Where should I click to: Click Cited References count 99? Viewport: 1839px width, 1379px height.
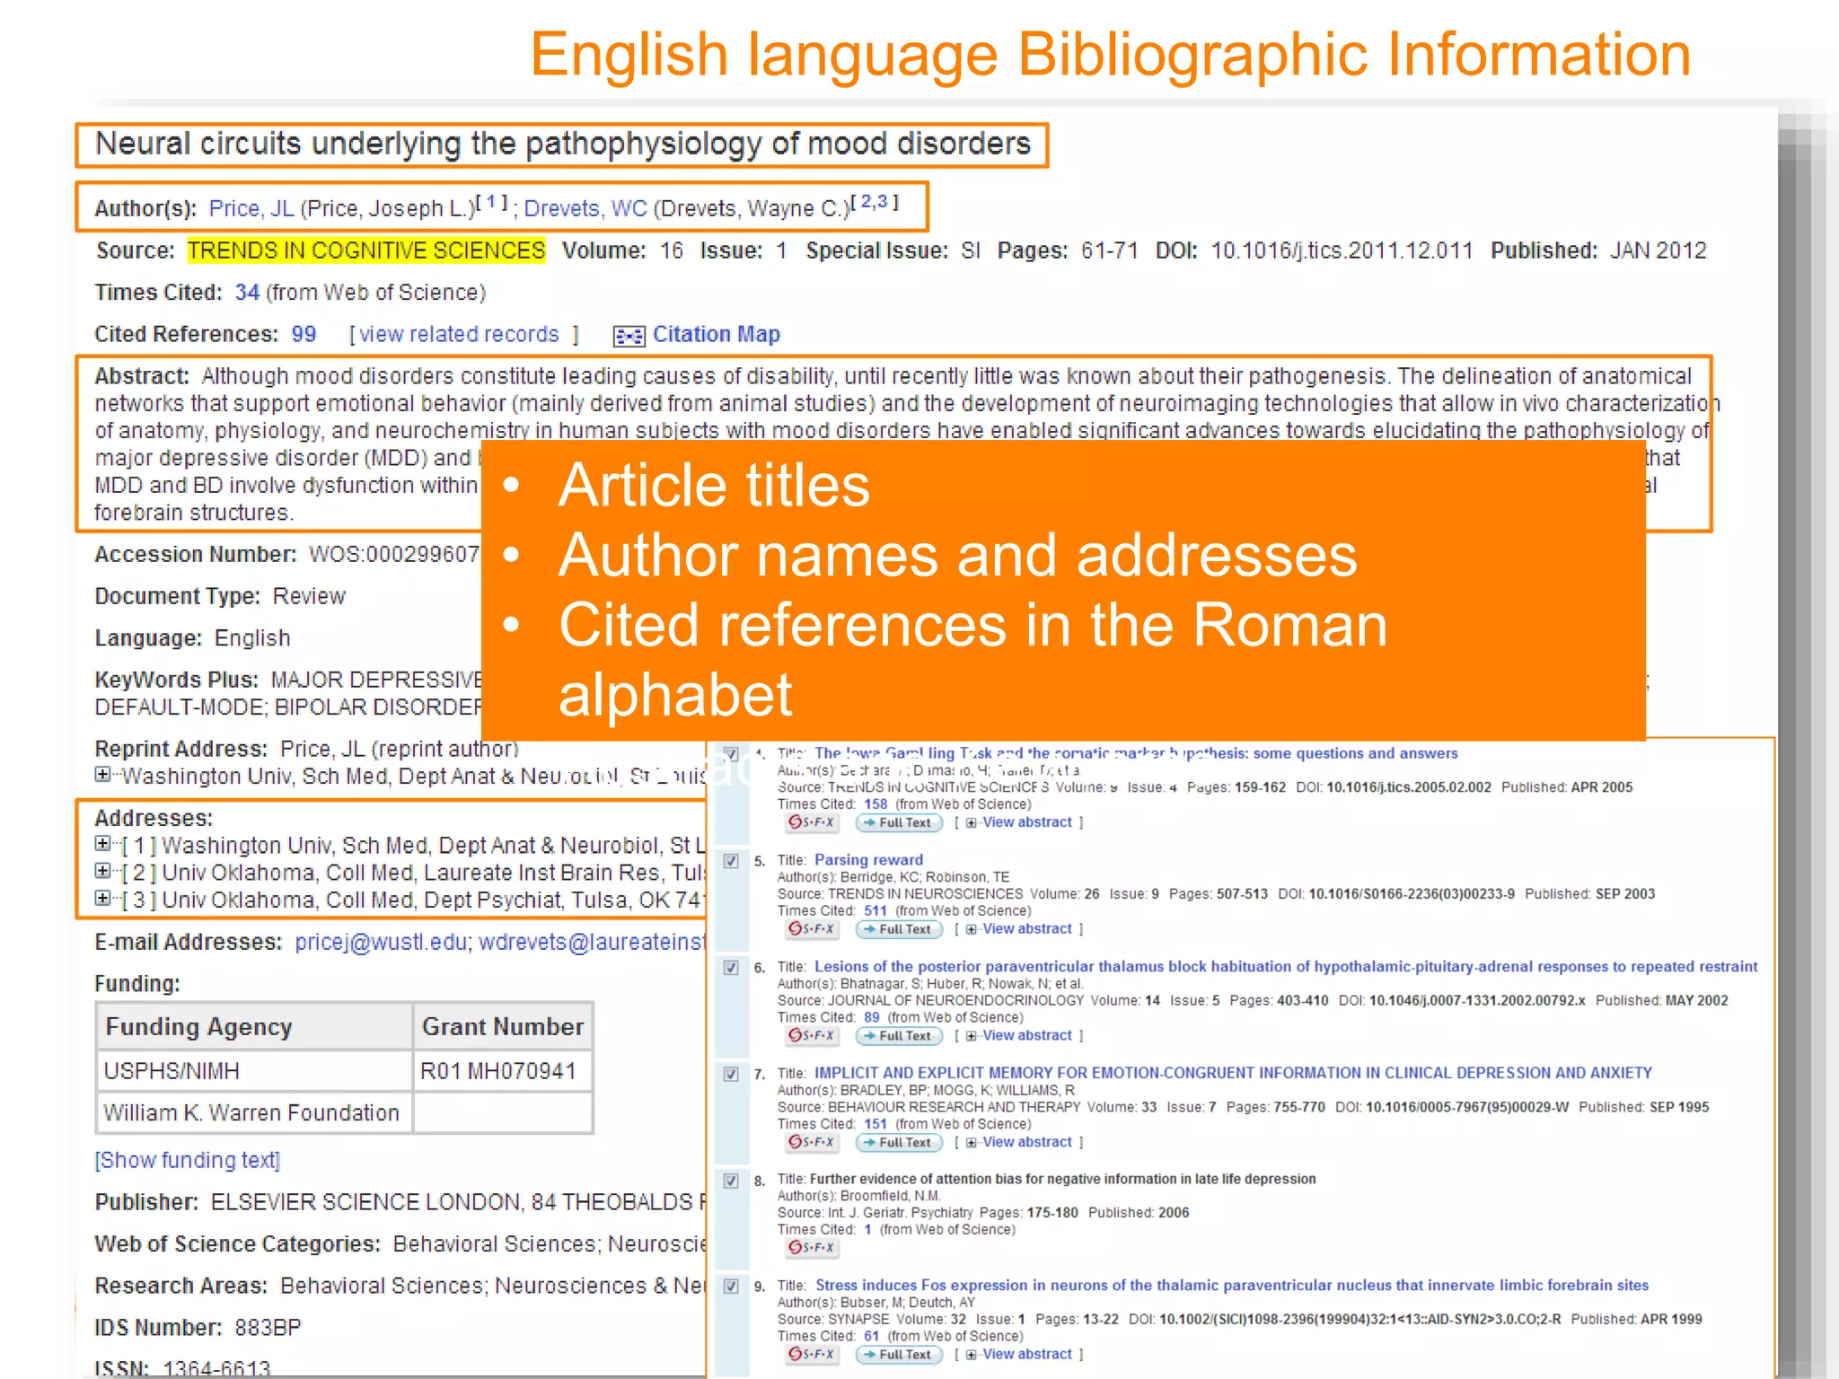pos(304,335)
